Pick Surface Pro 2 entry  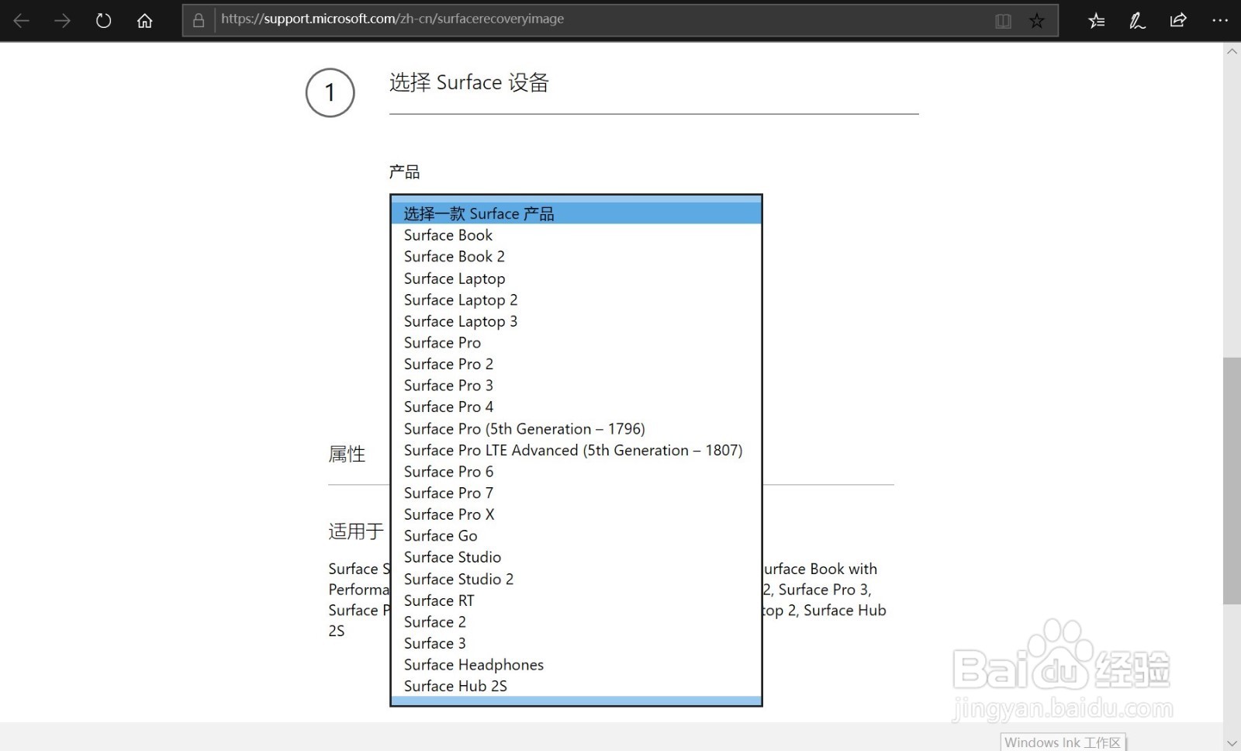576,365
